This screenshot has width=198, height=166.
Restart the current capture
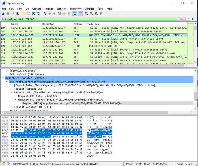point(13,14)
